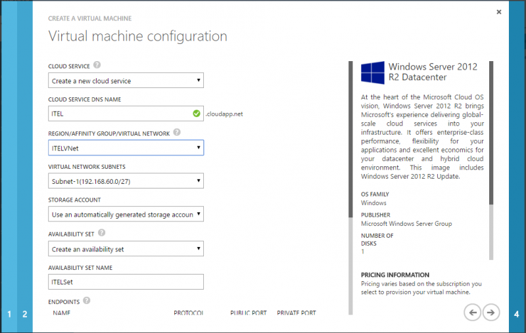This screenshot has height=333, width=526.
Task: Click the OS Family value Windows
Action: 373,203
